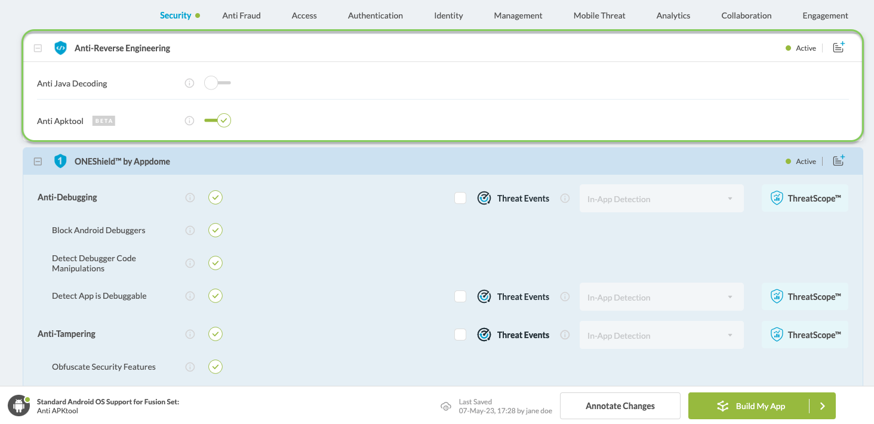Screen dimensions: 874x424
Task: Click the Annotate Changes button
Action: [x=620, y=406]
